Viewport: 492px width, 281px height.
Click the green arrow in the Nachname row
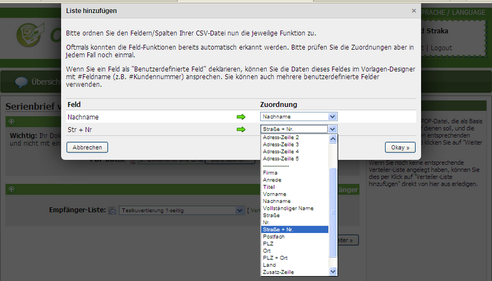pyautogui.click(x=241, y=117)
